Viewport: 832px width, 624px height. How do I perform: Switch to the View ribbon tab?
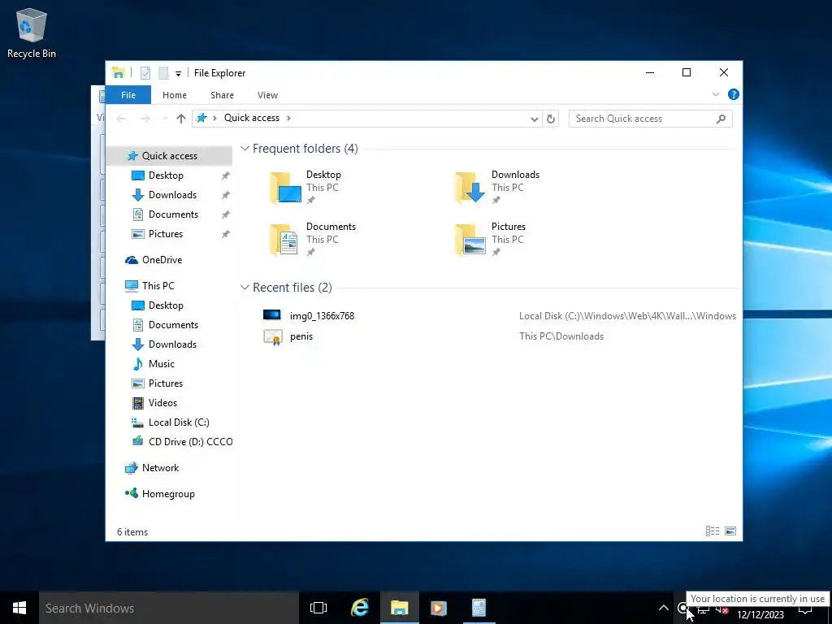pos(267,95)
